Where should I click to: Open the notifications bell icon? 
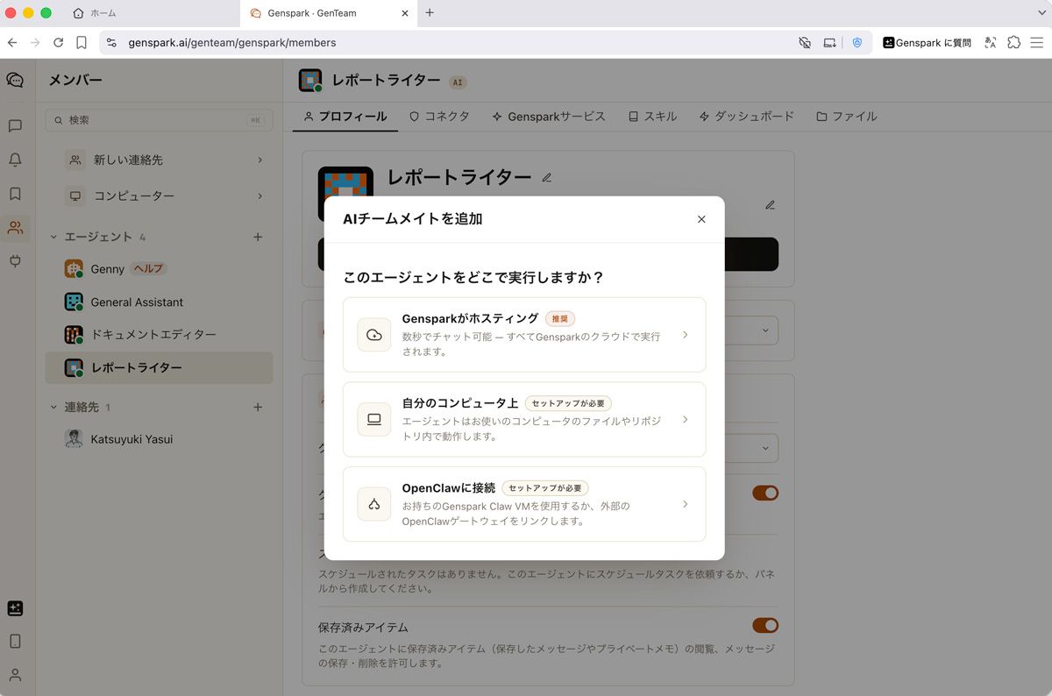click(15, 160)
